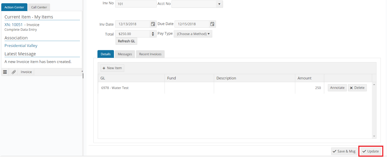
Task: Open the Acct No dropdown
Action: click(219, 4)
